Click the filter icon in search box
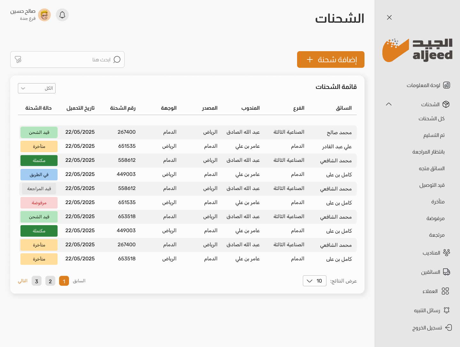This screenshot has height=347, width=460. (18, 59)
